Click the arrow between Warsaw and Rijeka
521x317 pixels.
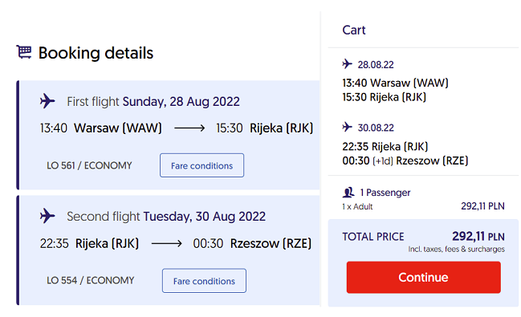[189, 128]
